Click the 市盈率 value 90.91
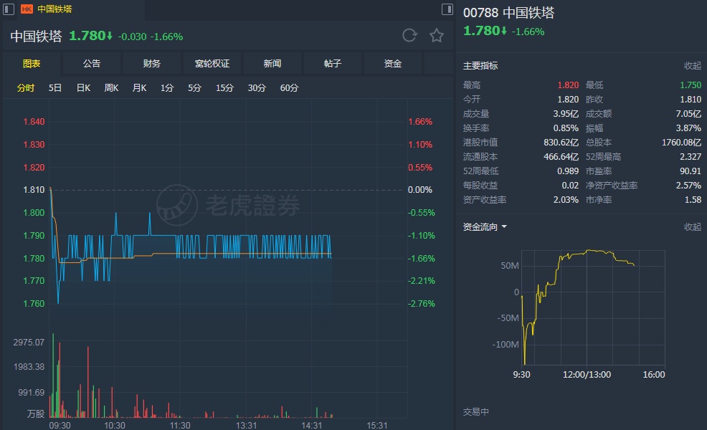The image size is (707, 430). [691, 171]
